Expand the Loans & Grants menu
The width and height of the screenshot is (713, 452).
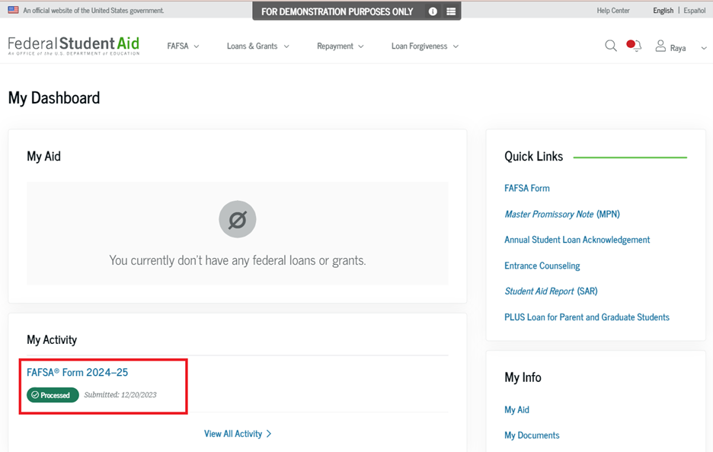click(x=257, y=46)
